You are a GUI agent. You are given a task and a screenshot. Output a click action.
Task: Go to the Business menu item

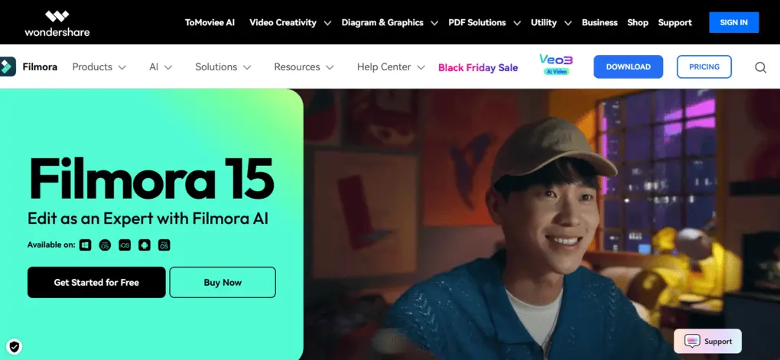tap(600, 22)
